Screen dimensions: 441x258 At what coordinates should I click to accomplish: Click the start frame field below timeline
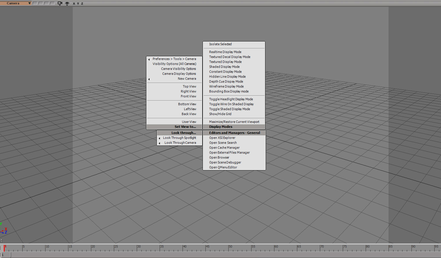click(x=6, y=255)
